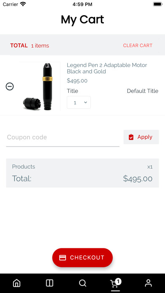The height and width of the screenshot is (293, 165).
Task: Proceed with the CHECKOUT button
Action: (x=82, y=258)
